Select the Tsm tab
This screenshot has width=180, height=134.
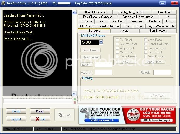[127, 26]
